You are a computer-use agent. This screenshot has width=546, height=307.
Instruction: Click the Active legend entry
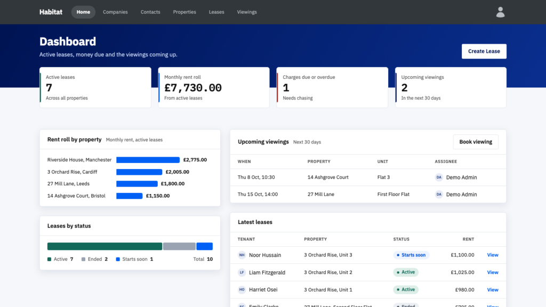coord(60,259)
